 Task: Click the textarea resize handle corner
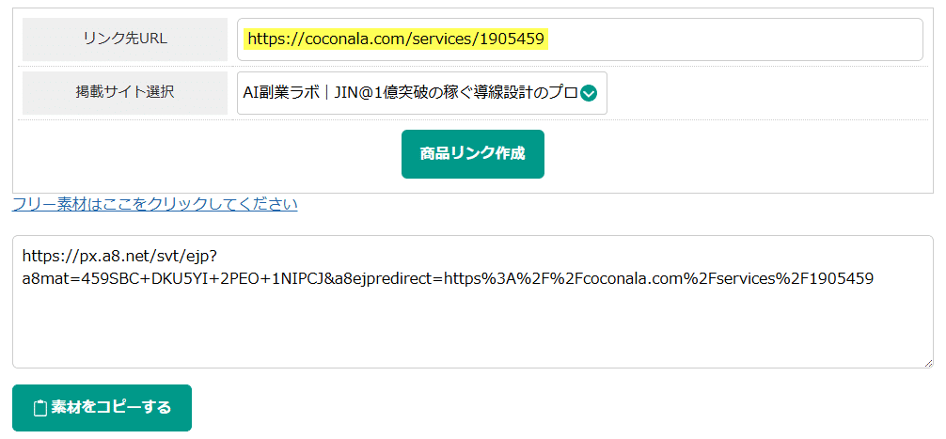[x=928, y=363]
